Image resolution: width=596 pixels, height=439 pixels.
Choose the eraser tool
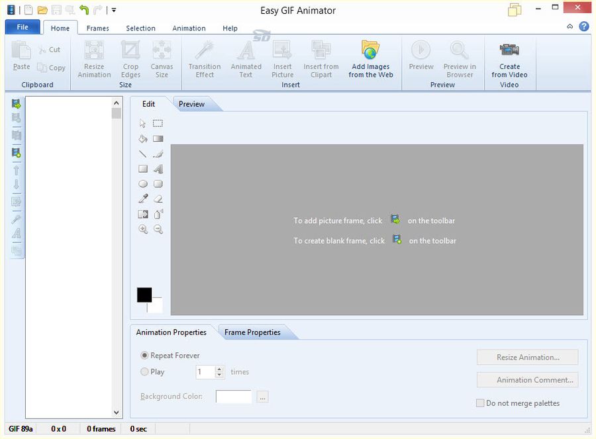(x=158, y=199)
